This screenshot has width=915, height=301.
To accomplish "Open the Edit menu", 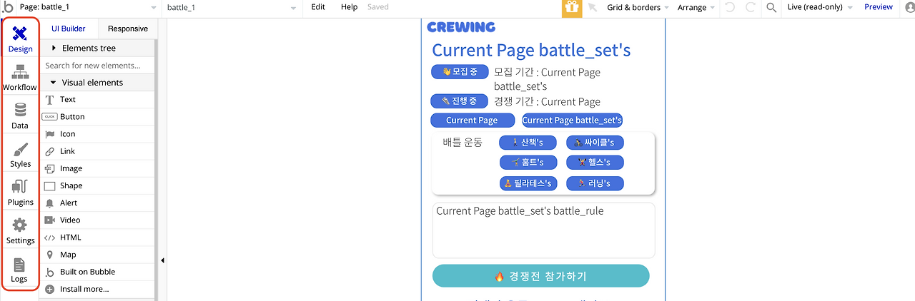I will click(318, 7).
